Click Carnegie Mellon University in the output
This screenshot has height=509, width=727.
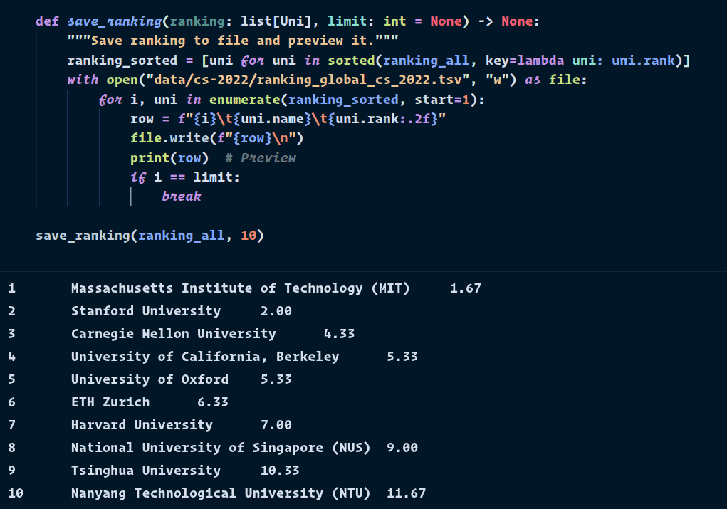[173, 334]
